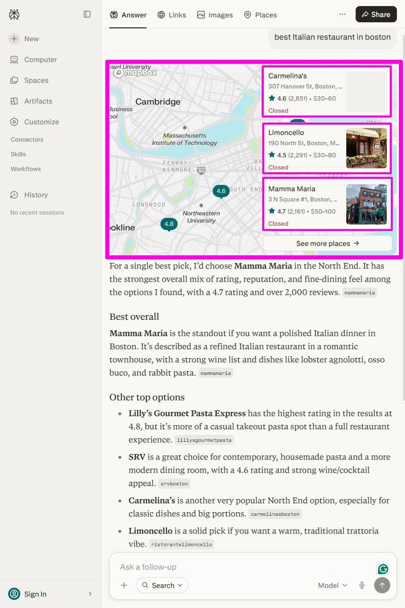Open the ristorantelimoncello citation chip
405x608 pixels.
tap(182, 545)
